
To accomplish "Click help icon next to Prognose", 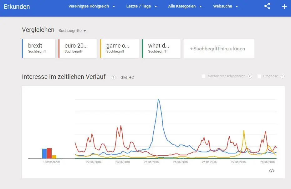I will [282, 76].
